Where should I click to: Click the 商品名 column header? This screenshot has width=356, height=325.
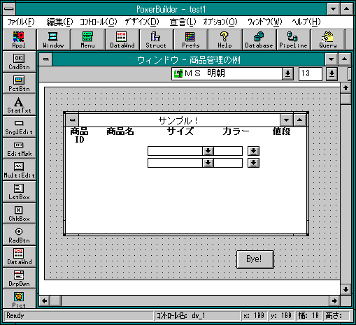click(120, 131)
